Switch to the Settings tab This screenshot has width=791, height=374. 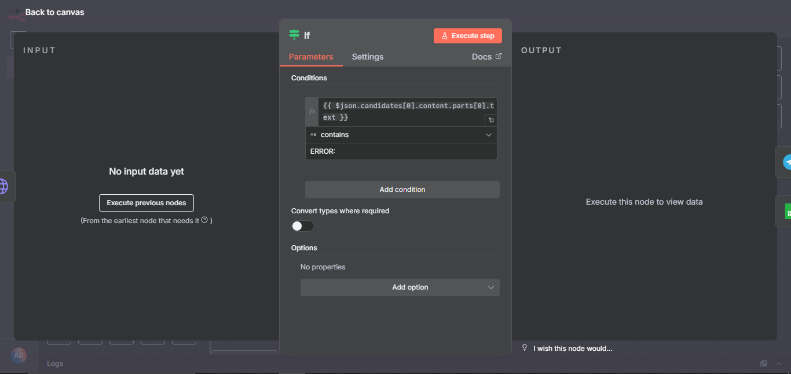[367, 57]
